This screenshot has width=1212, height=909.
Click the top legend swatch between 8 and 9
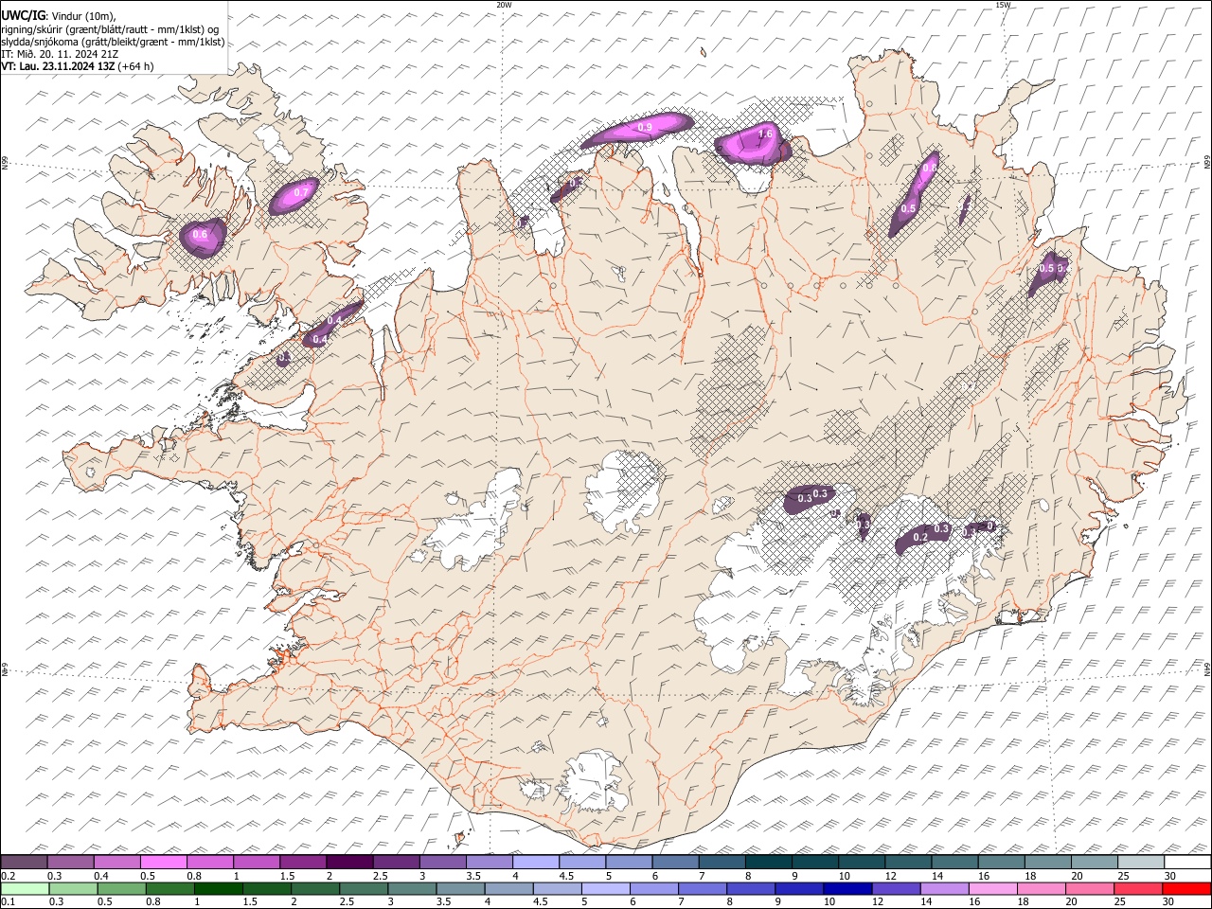[x=768, y=862]
